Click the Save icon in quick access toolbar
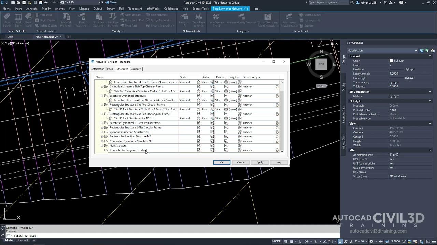The image size is (437, 245). point(24,3)
